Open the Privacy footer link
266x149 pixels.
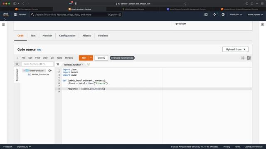227,147
